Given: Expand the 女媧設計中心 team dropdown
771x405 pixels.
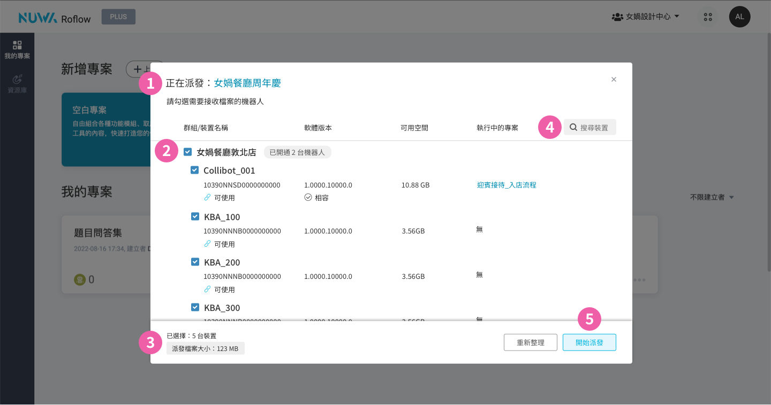Looking at the screenshot, I should coord(646,17).
